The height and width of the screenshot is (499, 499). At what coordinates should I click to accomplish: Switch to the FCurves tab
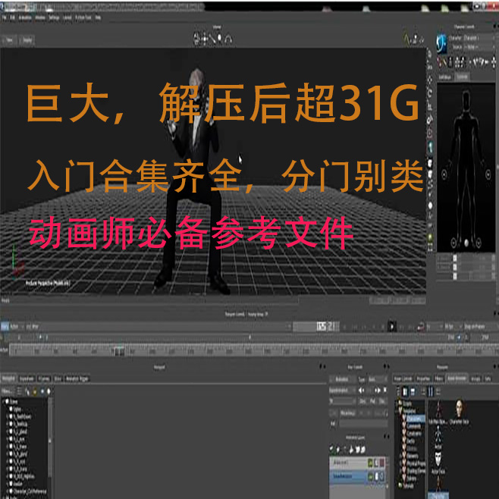click(x=44, y=378)
